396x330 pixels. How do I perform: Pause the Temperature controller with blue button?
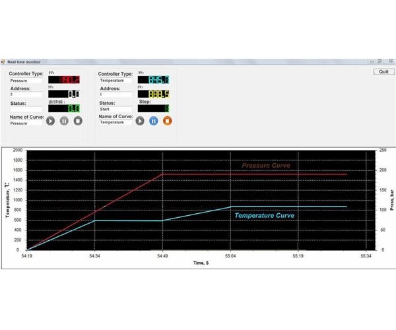click(x=154, y=121)
